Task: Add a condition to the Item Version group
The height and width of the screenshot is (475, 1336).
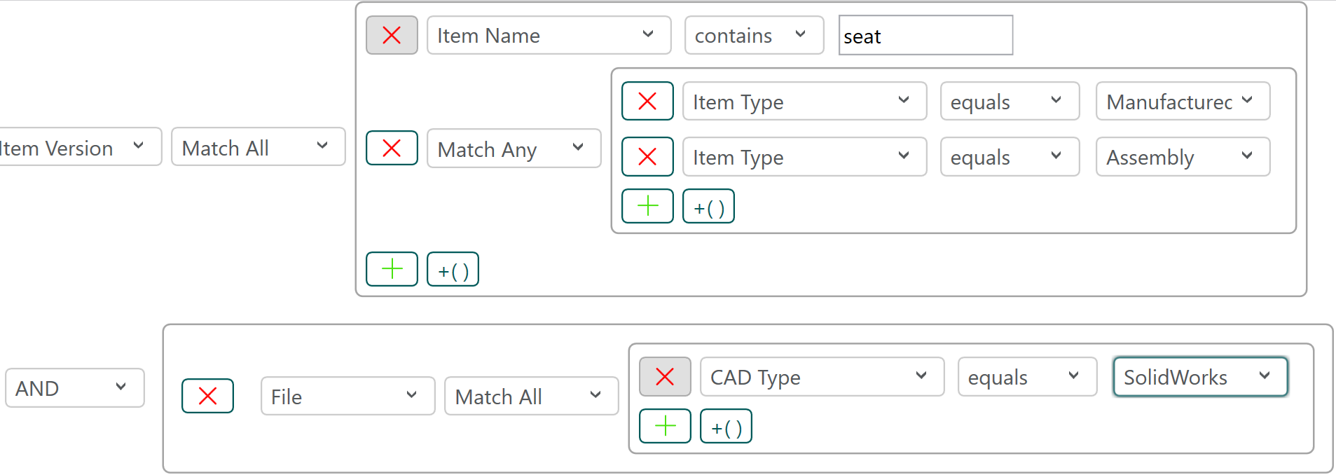Action: 392,269
